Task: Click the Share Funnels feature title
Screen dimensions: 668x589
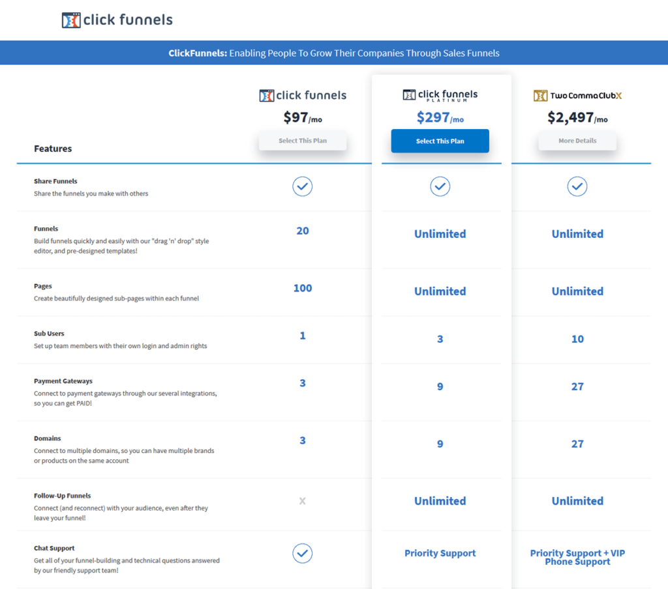Action: click(55, 181)
